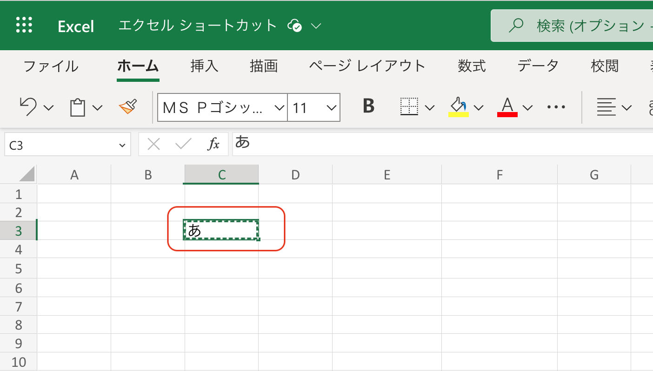Screen dimensions: 653x371
Task: Click the text alignment icon
Action: 606,107
